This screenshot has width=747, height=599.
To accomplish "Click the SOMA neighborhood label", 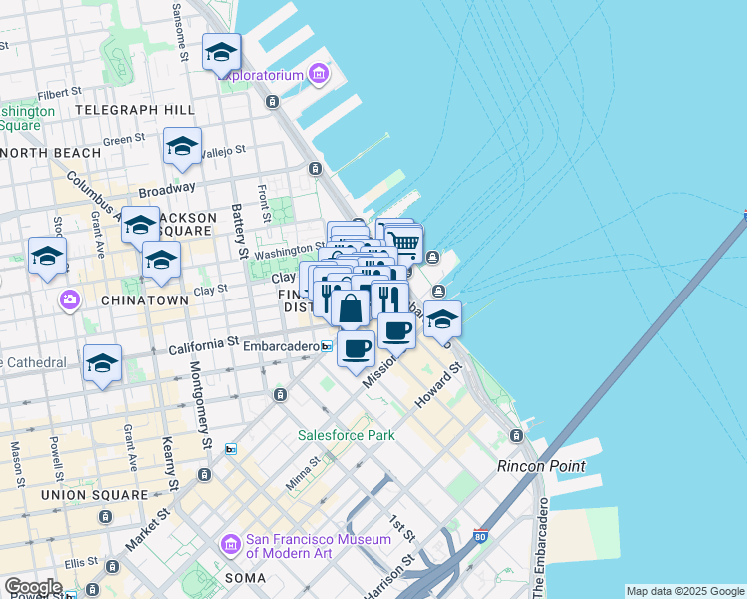I will tap(246, 578).
